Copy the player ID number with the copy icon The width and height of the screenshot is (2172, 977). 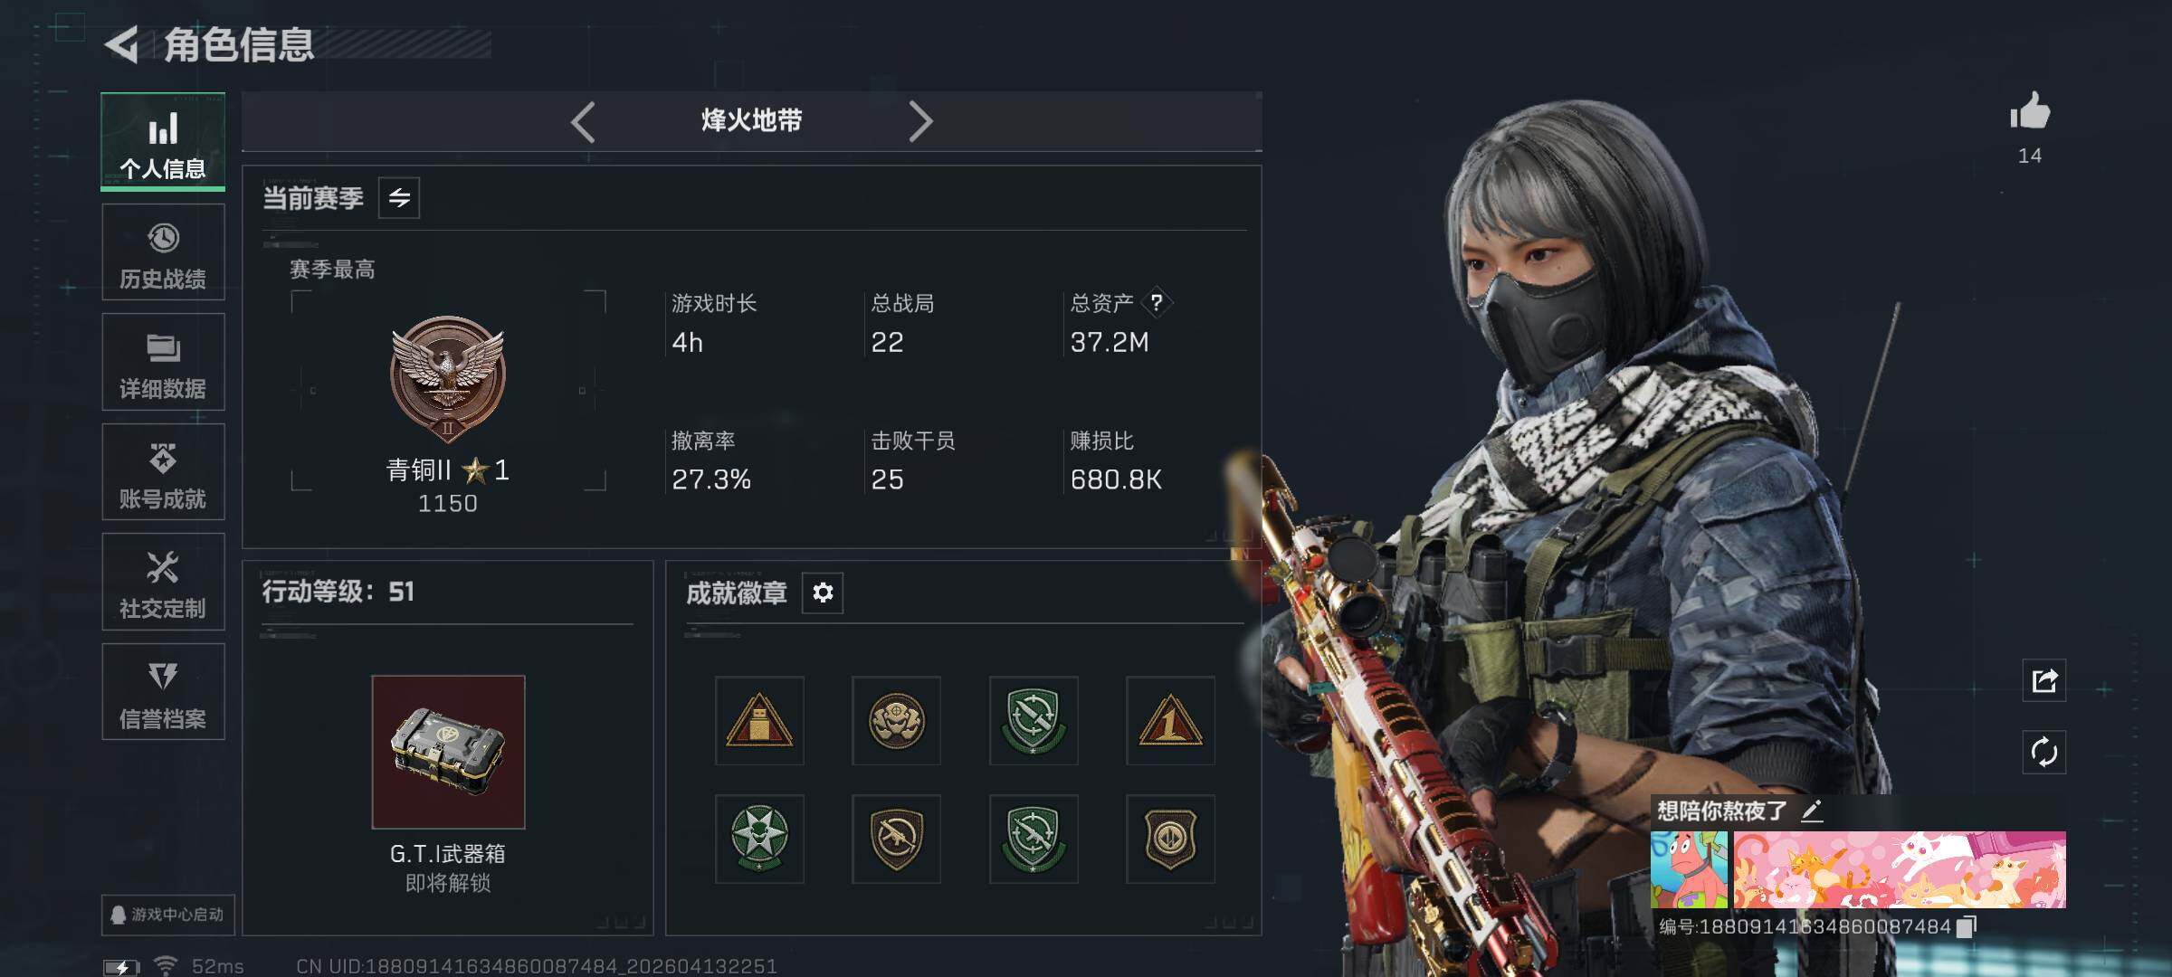click(x=1967, y=927)
